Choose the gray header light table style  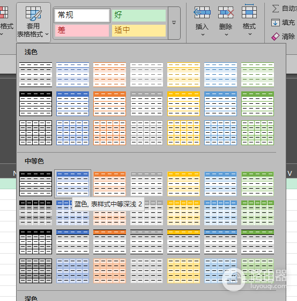click(x=146, y=104)
